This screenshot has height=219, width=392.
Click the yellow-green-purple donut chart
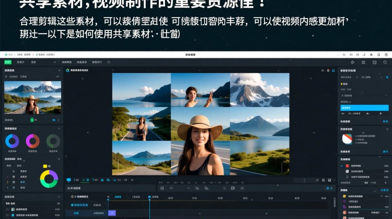coord(49,179)
